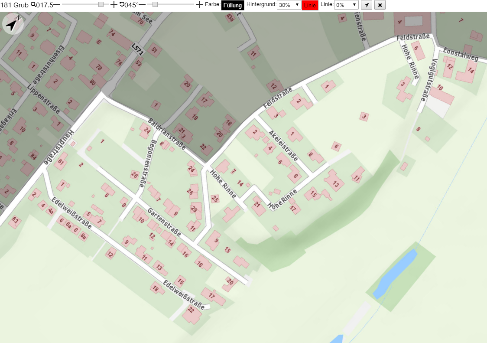Click the black Füllung color button
Screen dimensions: 487x343
point(233,5)
